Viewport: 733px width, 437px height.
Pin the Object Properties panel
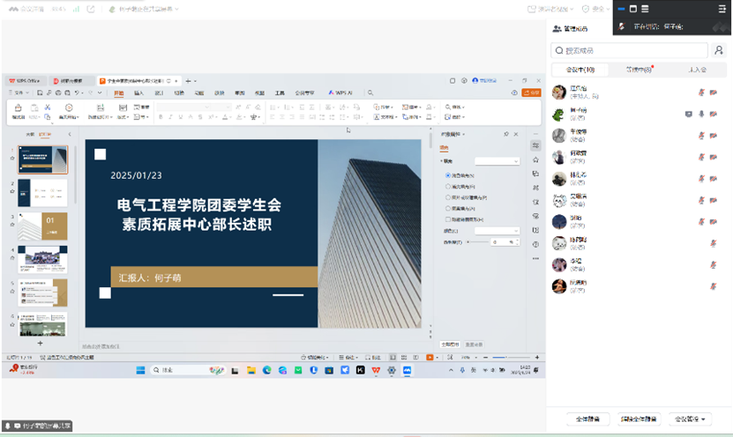click(505, 134)
